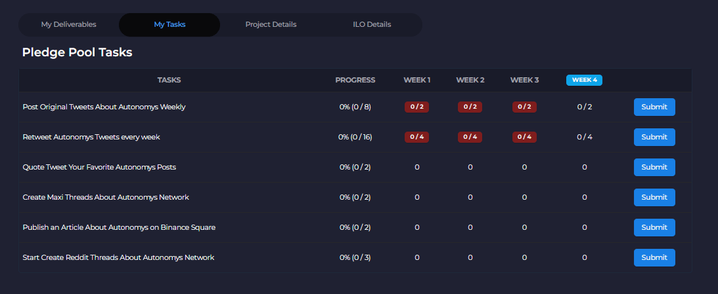
Task: Open the My Deliverables tab
Action: point(69,25)
